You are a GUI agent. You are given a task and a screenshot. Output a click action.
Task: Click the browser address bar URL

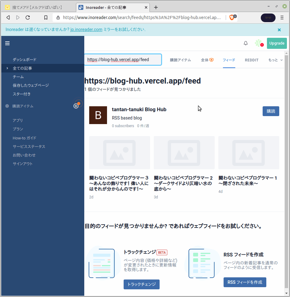[142, 18]
